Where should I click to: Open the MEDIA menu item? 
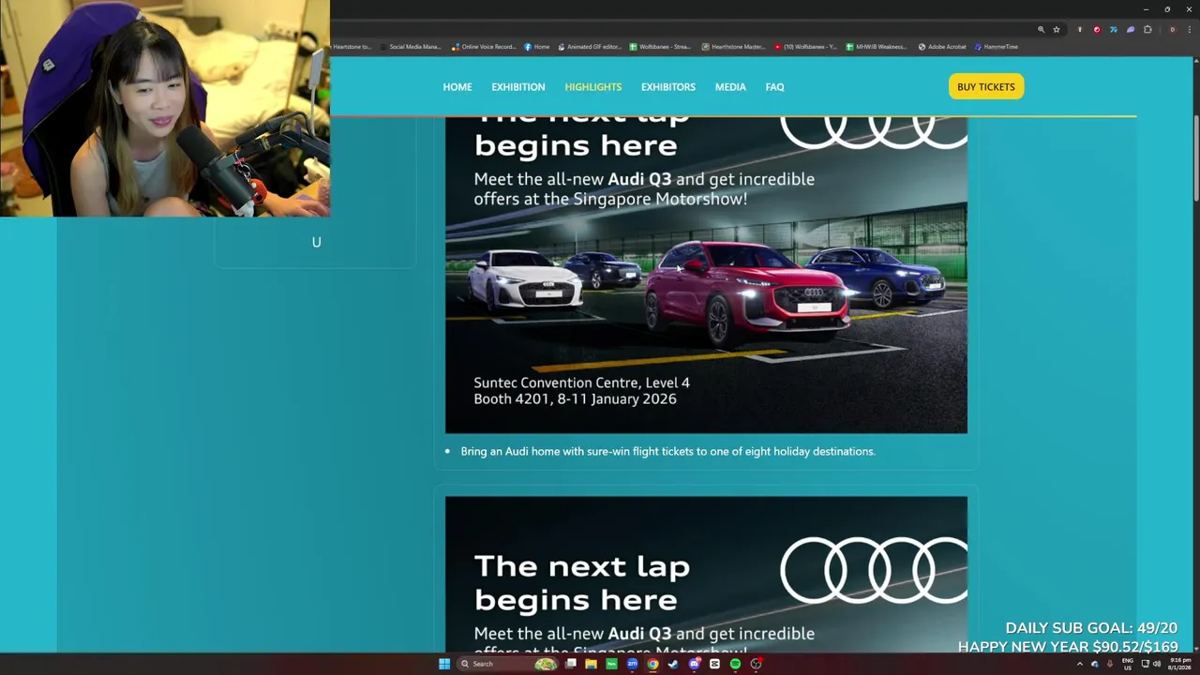point(730,87)
